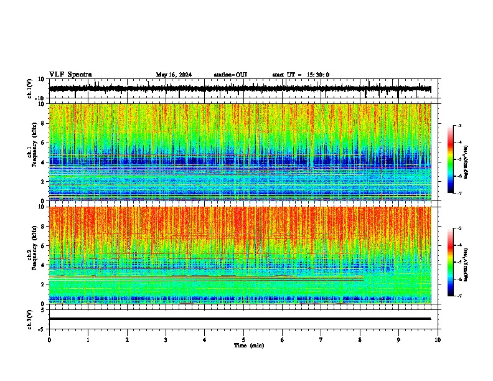Click the "5" tick on ch.3(V) axis
The width and height of the screenshot is (493, 381).
pos(44,310)
